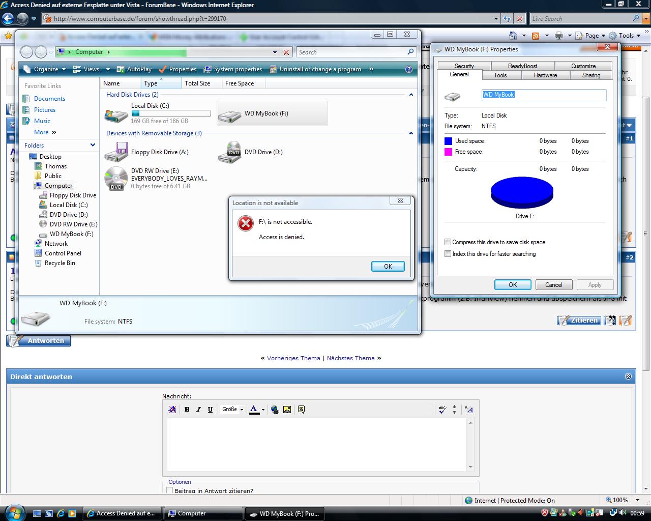Open the IE Tools menu dropdown
The width and height of the screenshot is (651, 521).
tap(626, 36)
